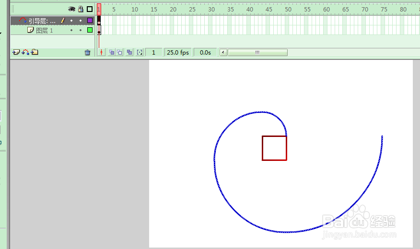Enable the Onion Skin button
Viewport: 420px width, 249px height.
click(x=112, y=52)
